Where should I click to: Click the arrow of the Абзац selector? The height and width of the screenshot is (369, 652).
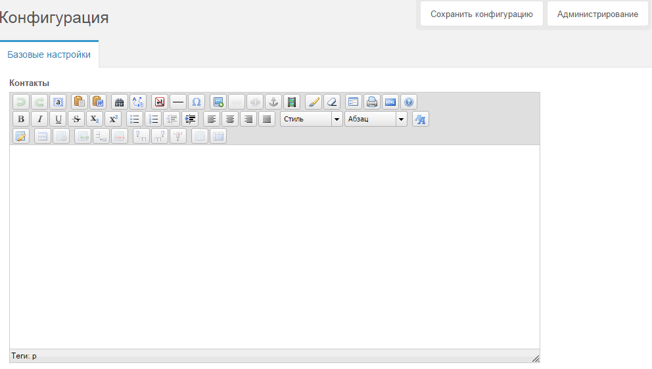pos(402,119)
